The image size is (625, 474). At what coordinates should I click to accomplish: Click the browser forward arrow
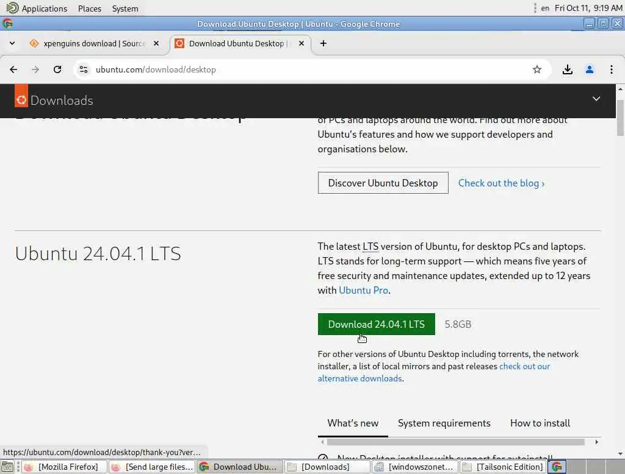click(35, 69)
